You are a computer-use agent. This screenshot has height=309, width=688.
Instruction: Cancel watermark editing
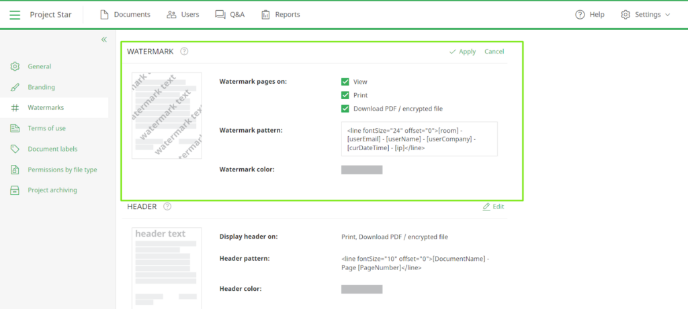tap(494, 52)
